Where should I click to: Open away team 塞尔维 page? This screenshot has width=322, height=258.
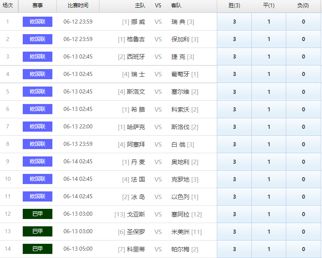180,92
